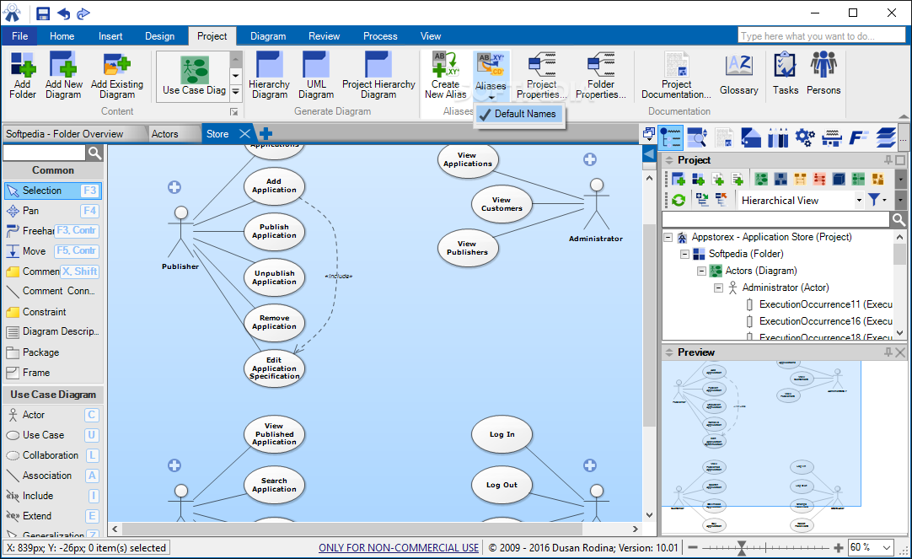Activate the Actor tool
This screenshot has width=912, height=559.
52,415
